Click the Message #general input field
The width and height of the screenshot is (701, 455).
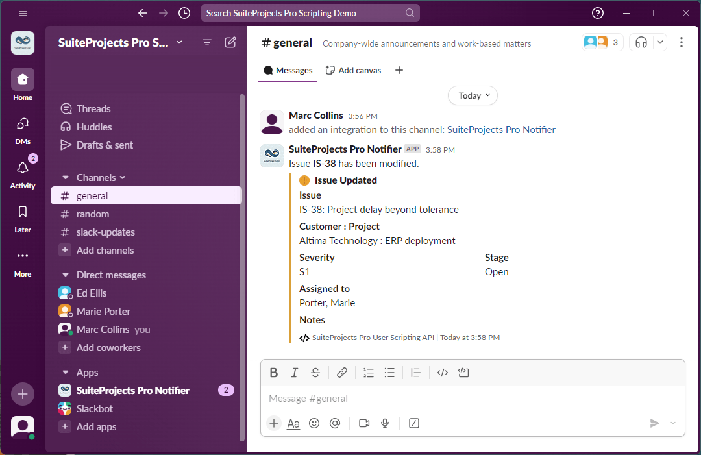(x=473, y=399)
